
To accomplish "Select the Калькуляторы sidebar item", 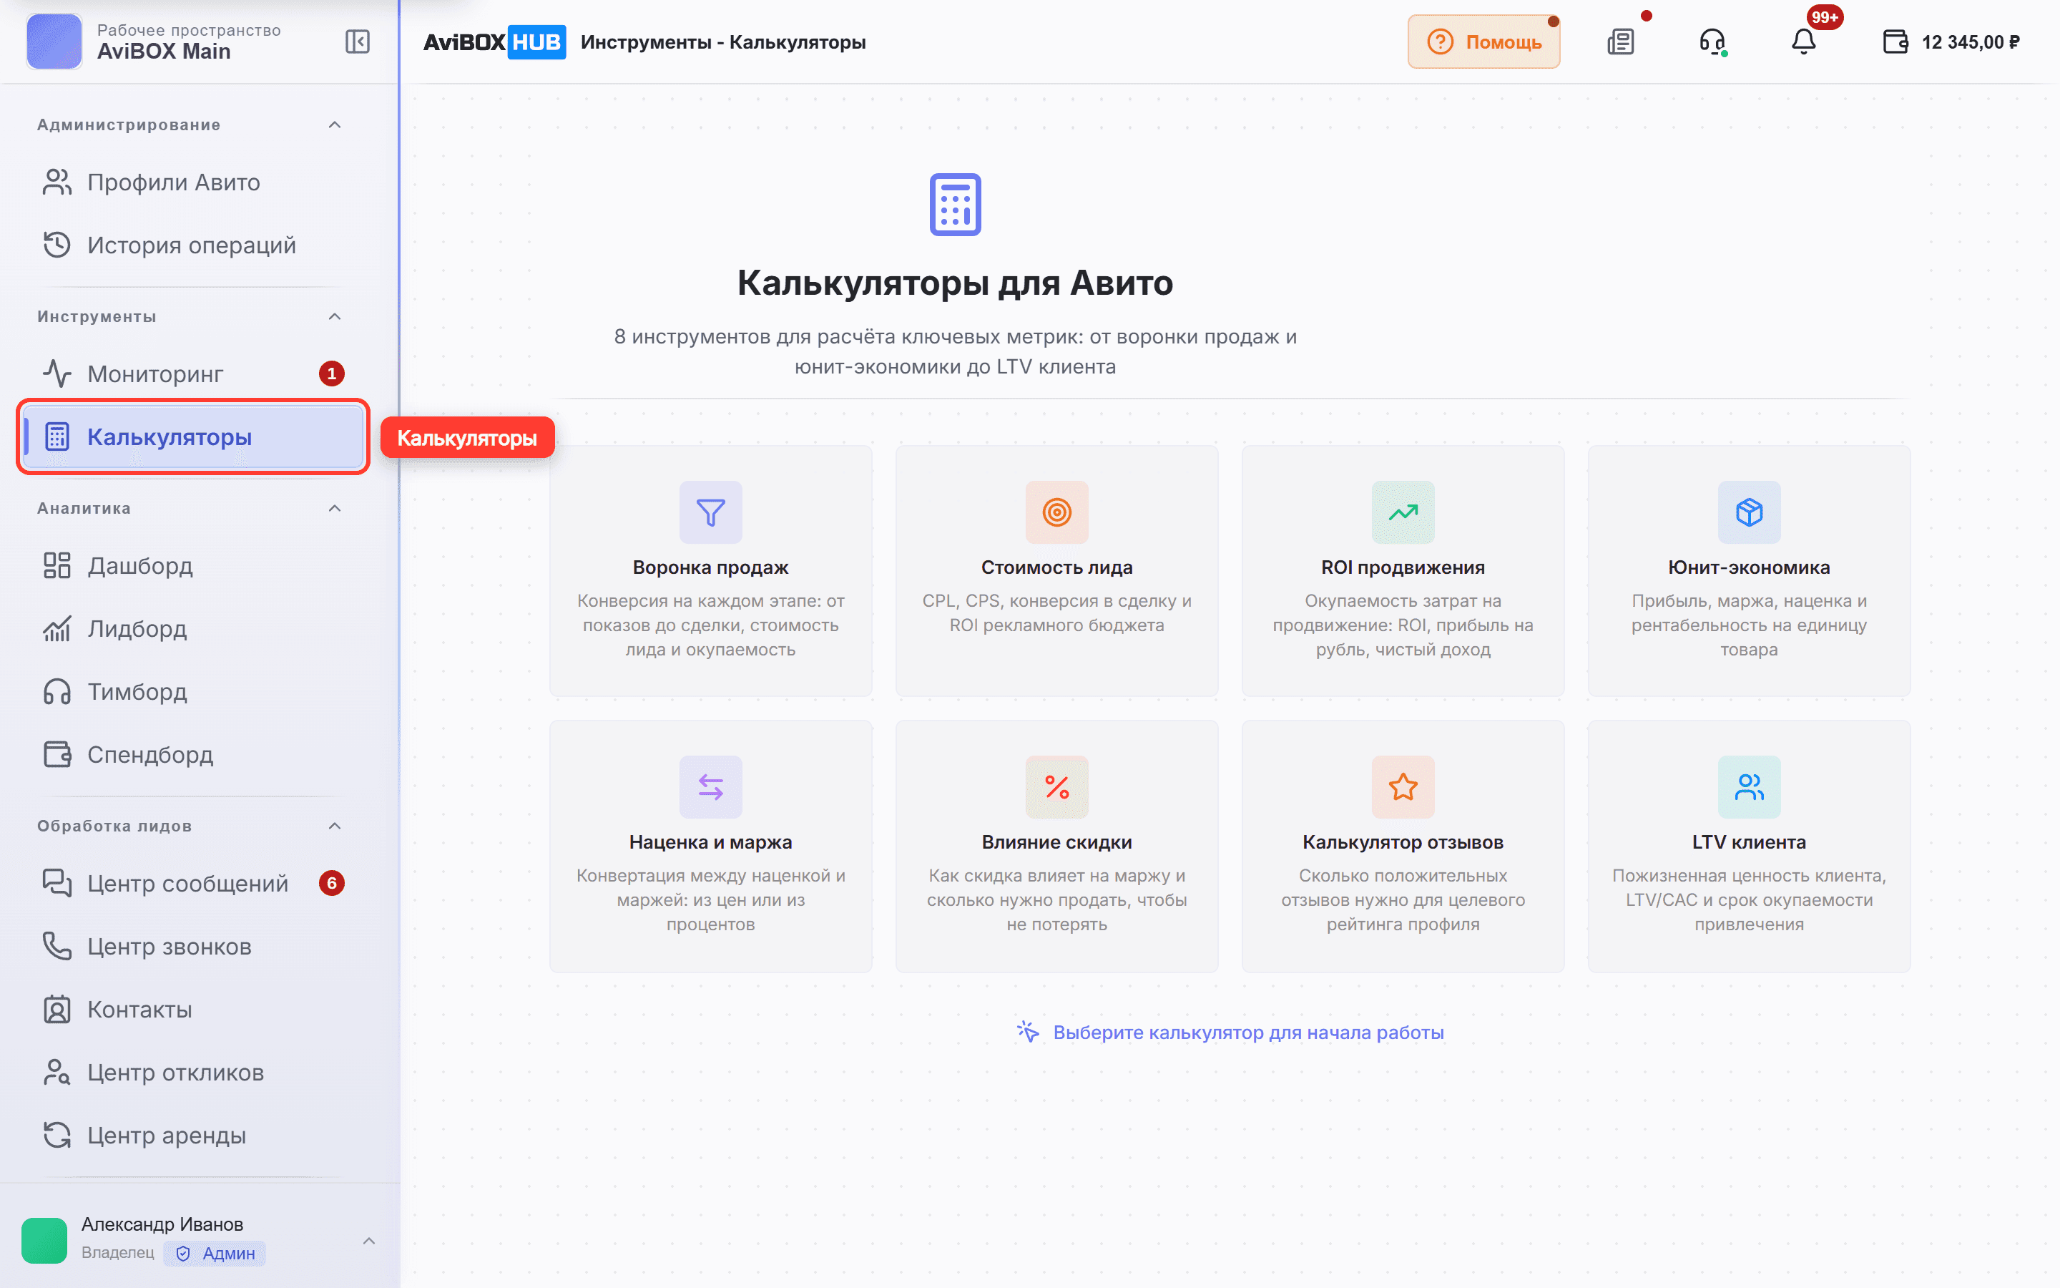I will 193,437.
